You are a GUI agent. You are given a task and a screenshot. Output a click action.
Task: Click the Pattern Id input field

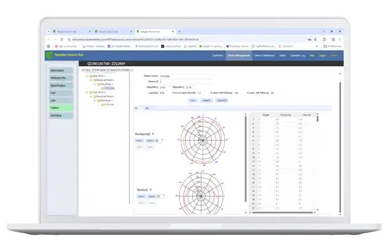186,81
